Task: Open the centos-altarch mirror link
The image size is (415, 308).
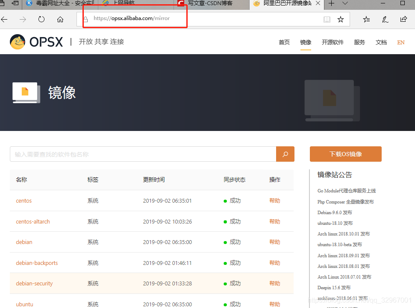Action: [33, 222]
